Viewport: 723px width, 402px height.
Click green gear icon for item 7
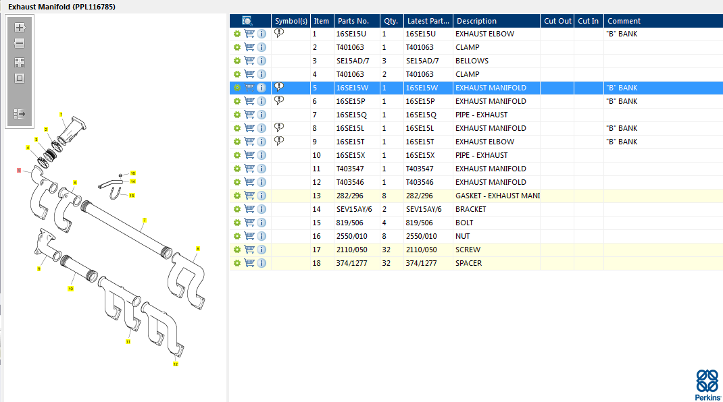[x=237, y=115]
